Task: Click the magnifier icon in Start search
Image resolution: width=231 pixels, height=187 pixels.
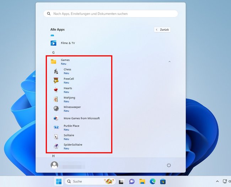Action: (x=49, y=14)
